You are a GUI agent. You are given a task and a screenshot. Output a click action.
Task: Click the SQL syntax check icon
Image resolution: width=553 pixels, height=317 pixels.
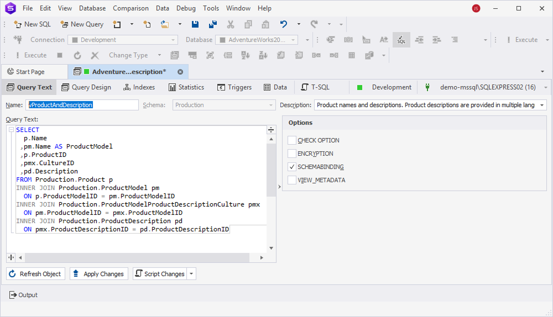point(401,40)
